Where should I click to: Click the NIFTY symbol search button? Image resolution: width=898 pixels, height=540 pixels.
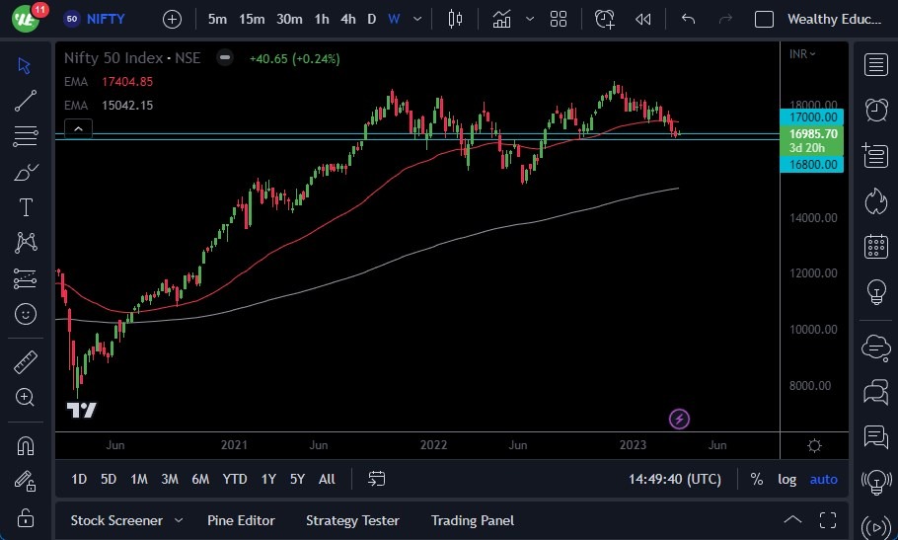97,19
